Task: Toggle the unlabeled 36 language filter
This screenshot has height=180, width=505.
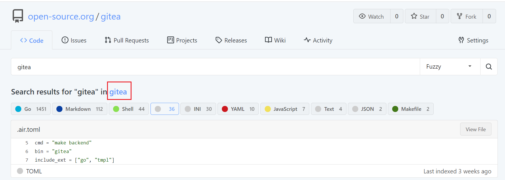Action: [x=165, y=109]
